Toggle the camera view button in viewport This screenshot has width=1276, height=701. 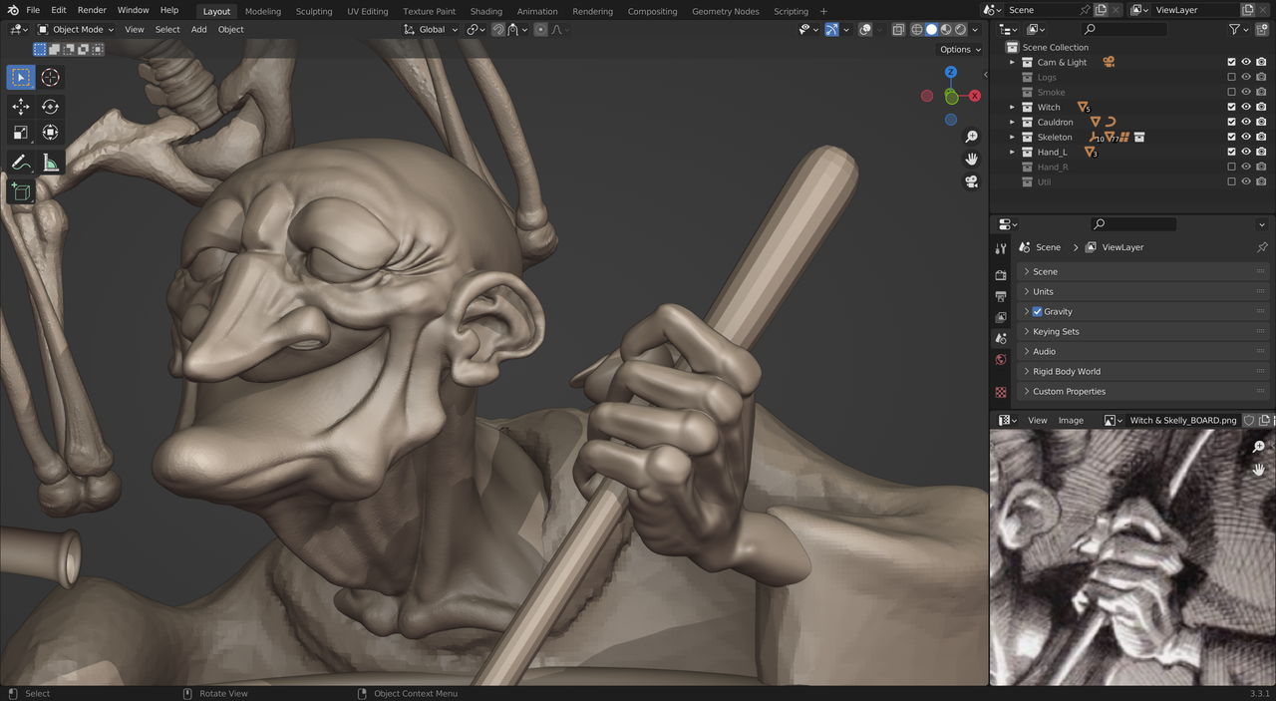970,181
